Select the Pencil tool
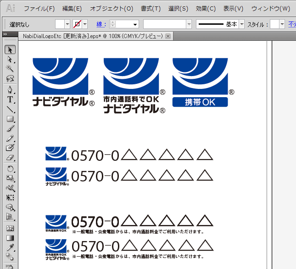 pyautogui.click(x=10, y=138)
